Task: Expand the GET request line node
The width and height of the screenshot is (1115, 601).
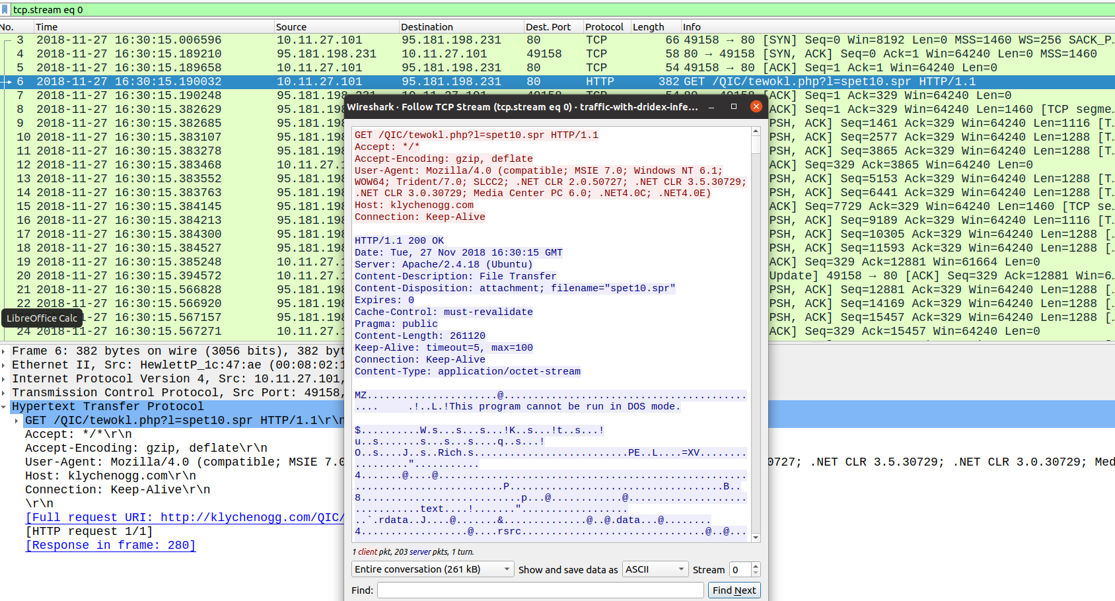Action: point(17,421)
